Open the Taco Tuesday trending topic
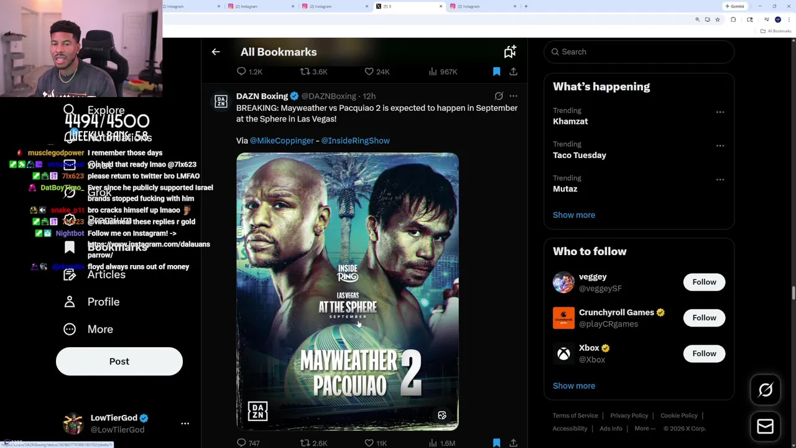This screenshot has height=448, width=796. pyautogui.click(x=580, y=155)
